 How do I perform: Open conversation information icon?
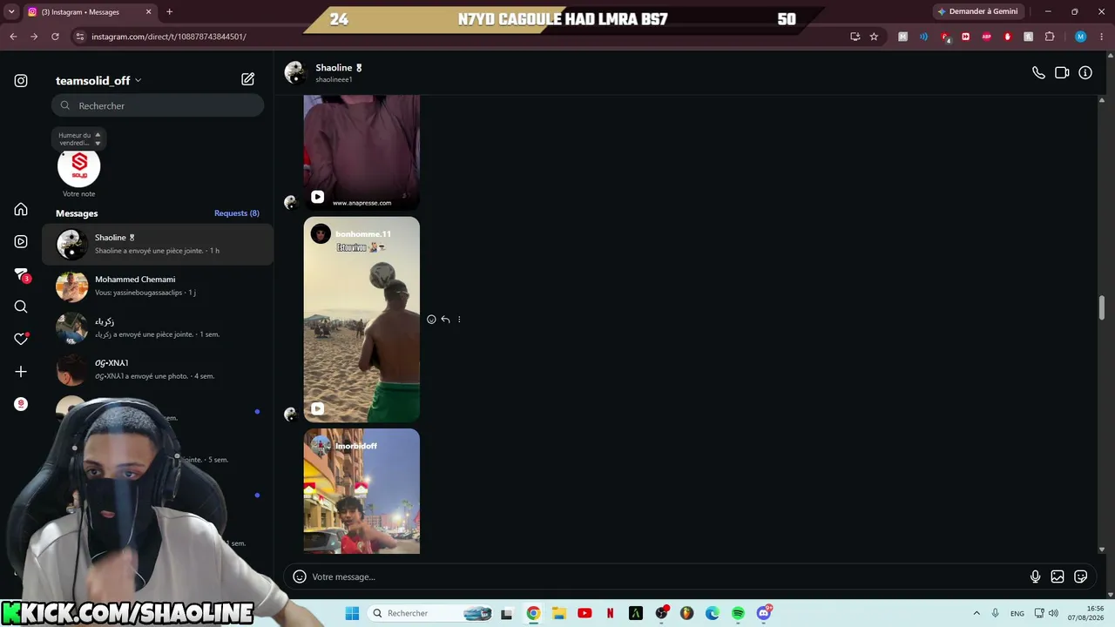(x=1085, y=73)
